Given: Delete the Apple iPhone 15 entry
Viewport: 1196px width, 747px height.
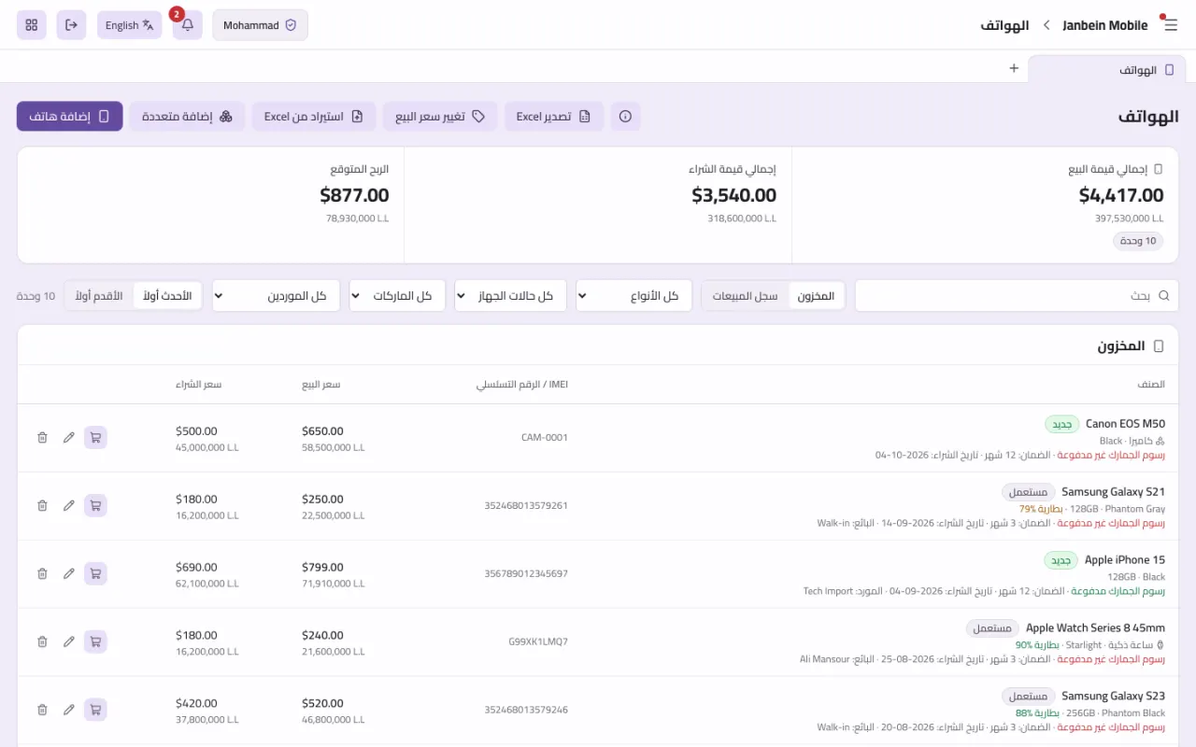Looking at the screenshot, I should click(42, 573).
